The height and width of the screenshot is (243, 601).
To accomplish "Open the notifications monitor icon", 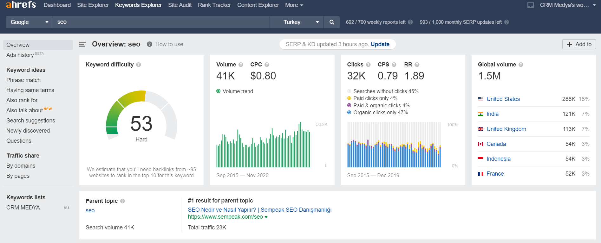I will pos(530,5).
